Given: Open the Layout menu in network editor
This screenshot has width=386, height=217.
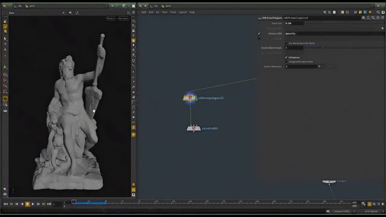Looking at the screenshot, I should 183,12.
